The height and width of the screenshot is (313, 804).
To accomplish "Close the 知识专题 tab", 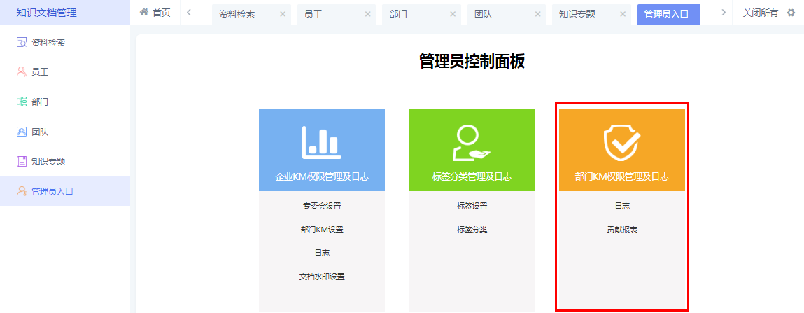I will click(623, 14).
